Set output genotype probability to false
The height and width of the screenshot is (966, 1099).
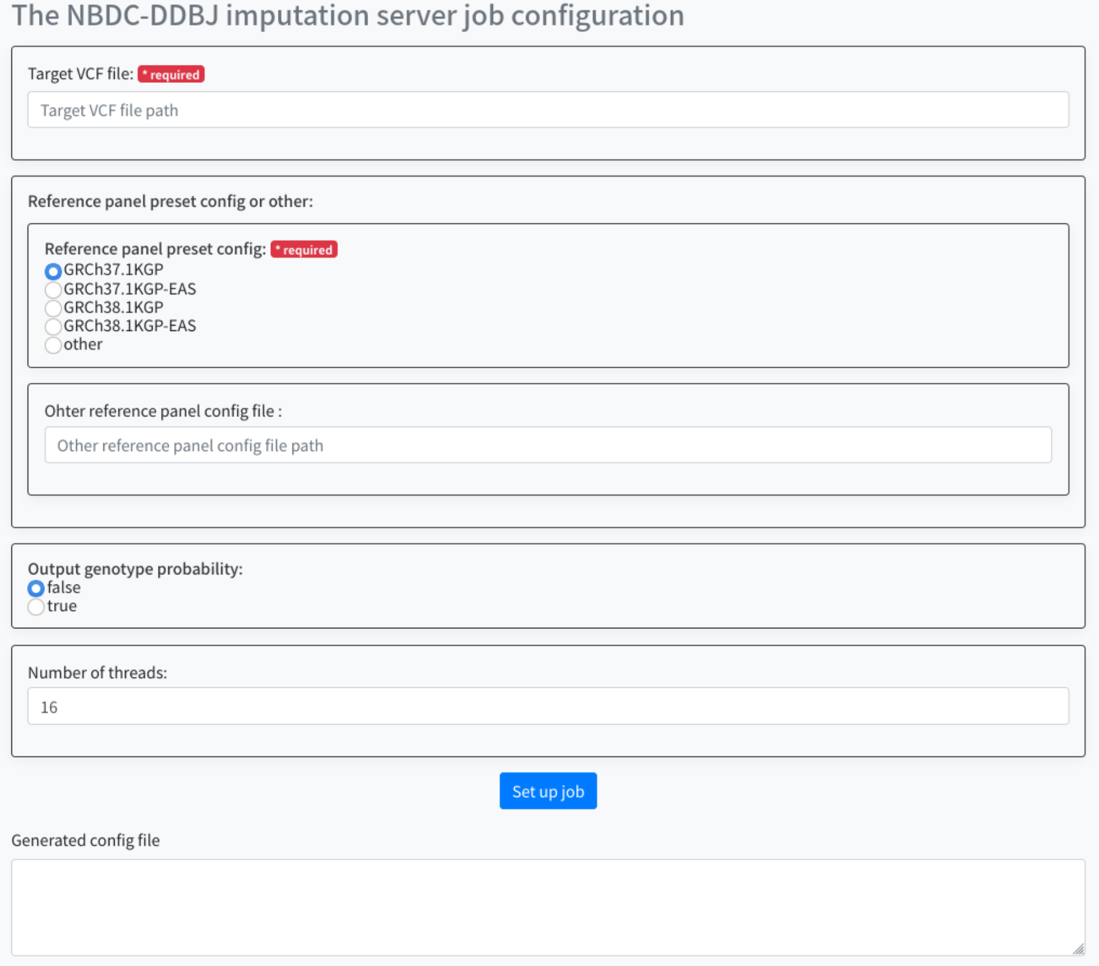point(36,588)
